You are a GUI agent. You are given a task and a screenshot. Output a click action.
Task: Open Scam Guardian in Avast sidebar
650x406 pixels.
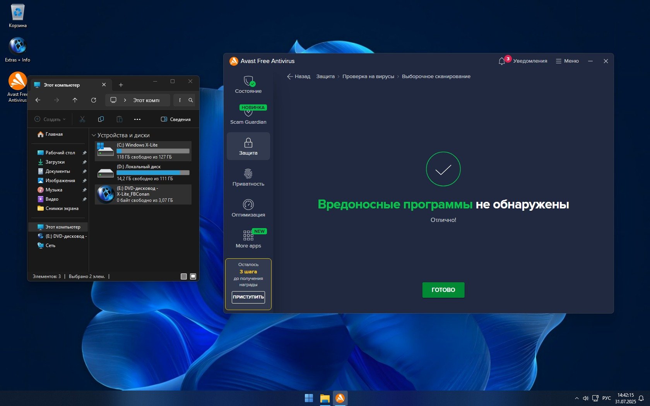point(248,115)
